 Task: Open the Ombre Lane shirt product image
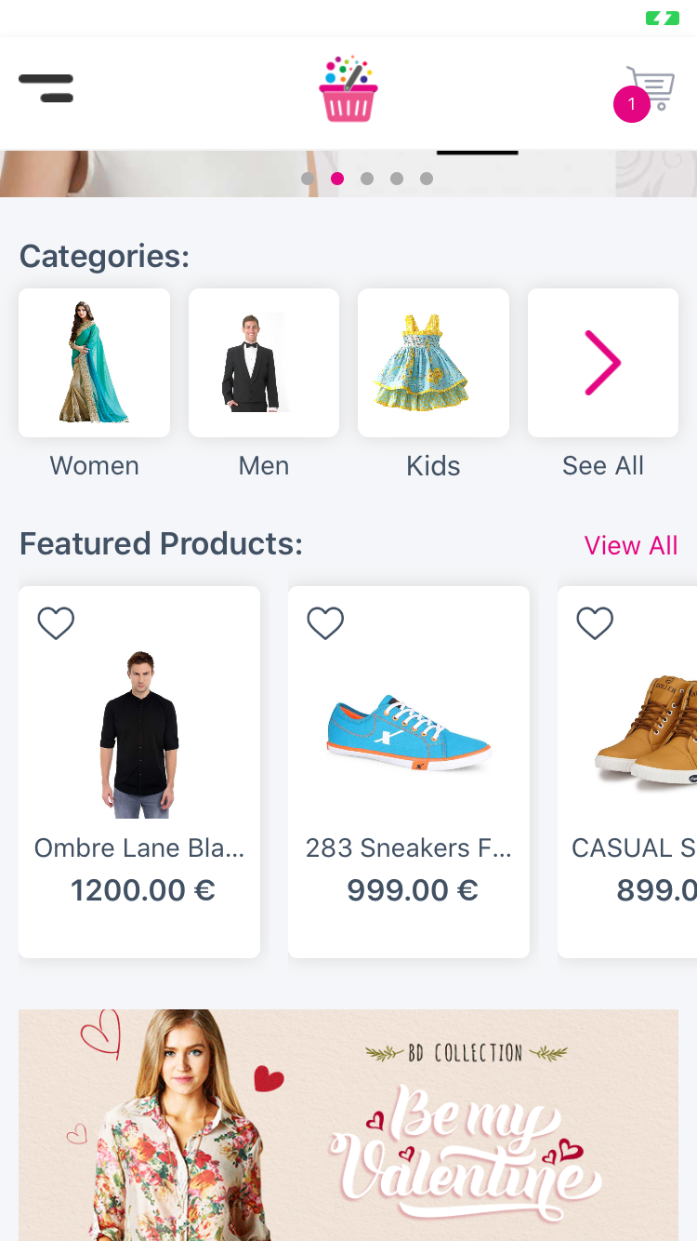(139, 735)
